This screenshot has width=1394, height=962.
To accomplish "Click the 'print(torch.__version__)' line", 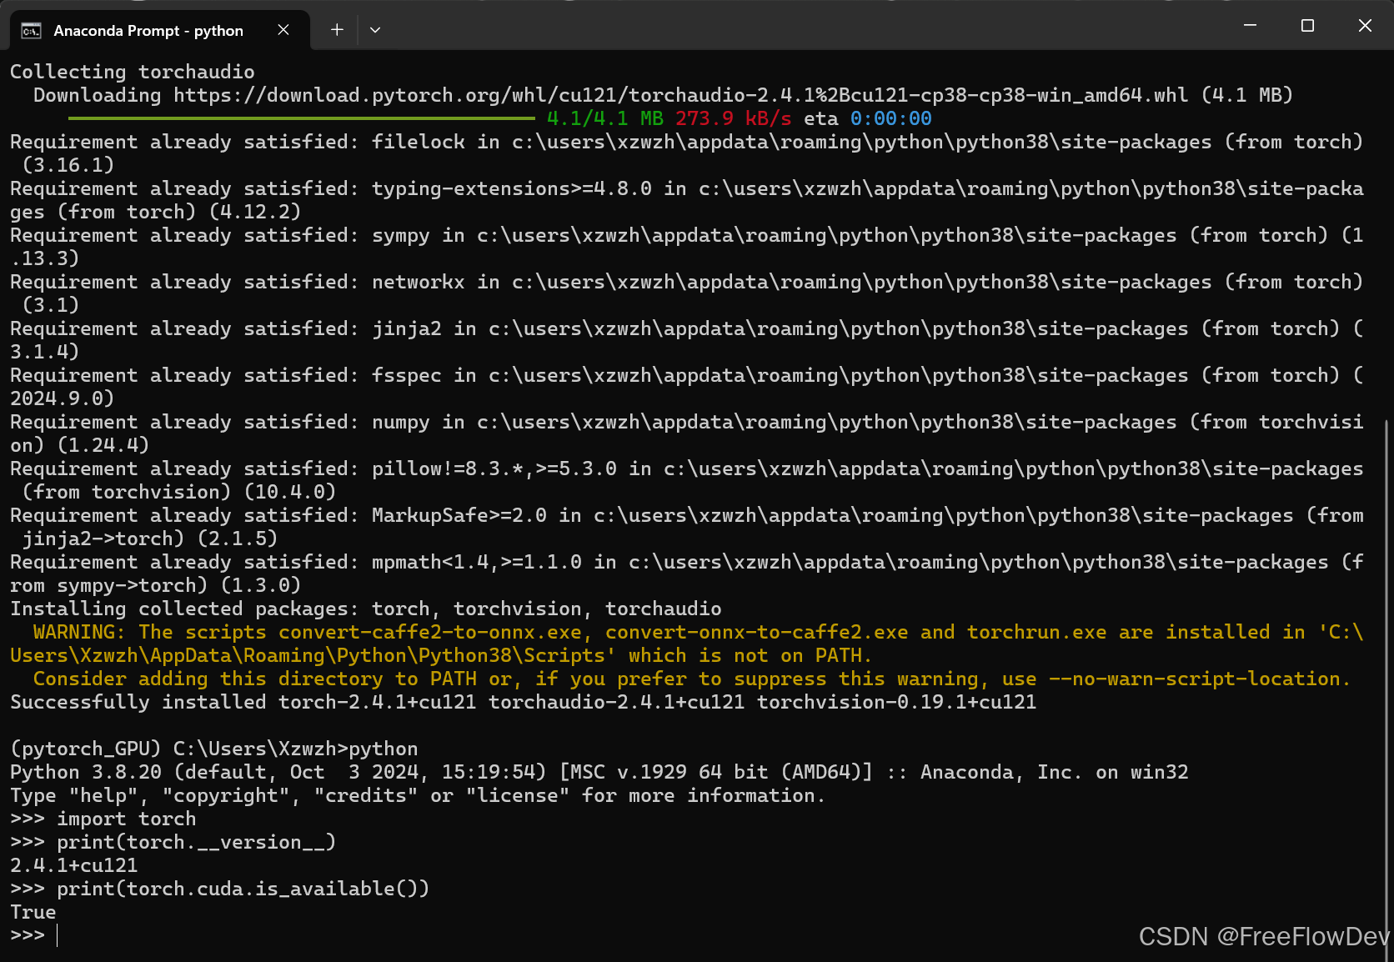I will 173,842.
